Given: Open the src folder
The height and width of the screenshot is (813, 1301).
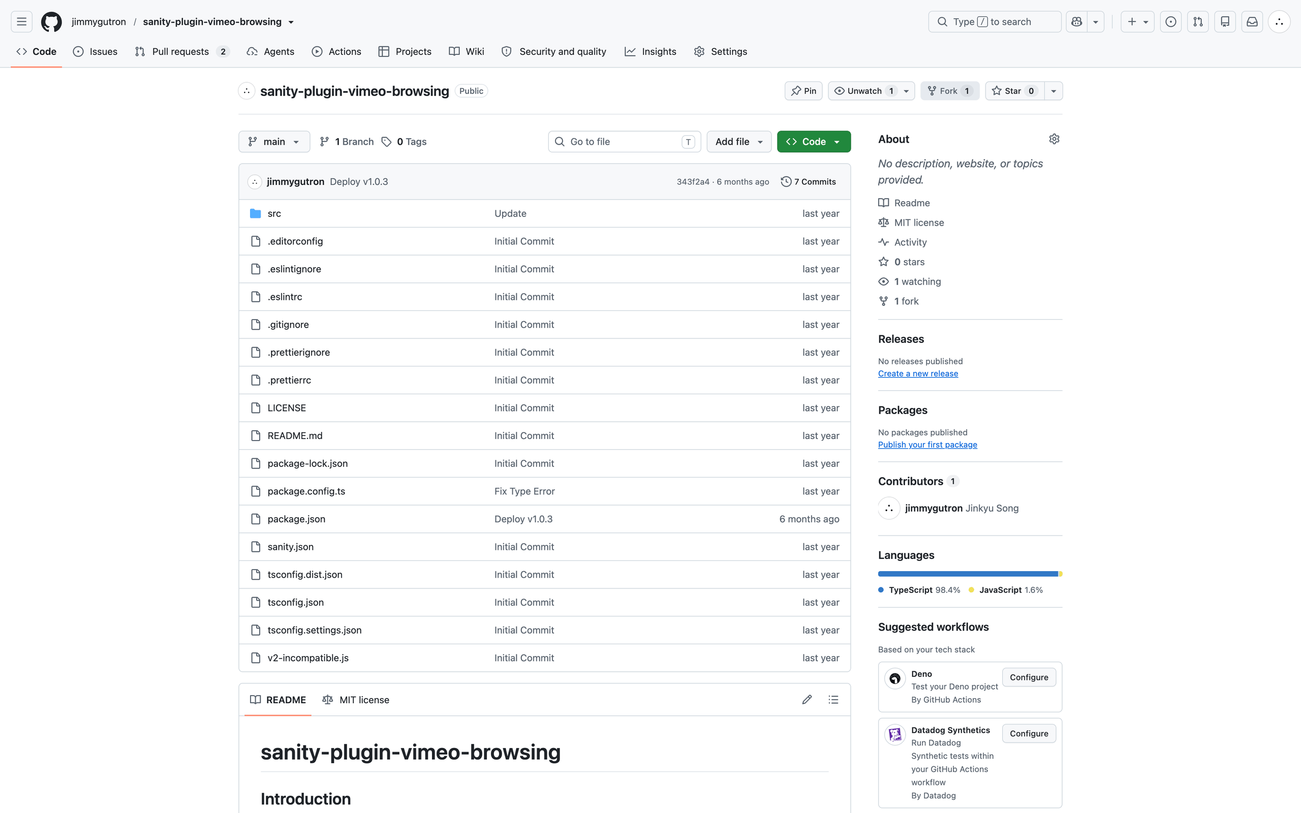Looking at the screenshot, I should tap(274, 213).
